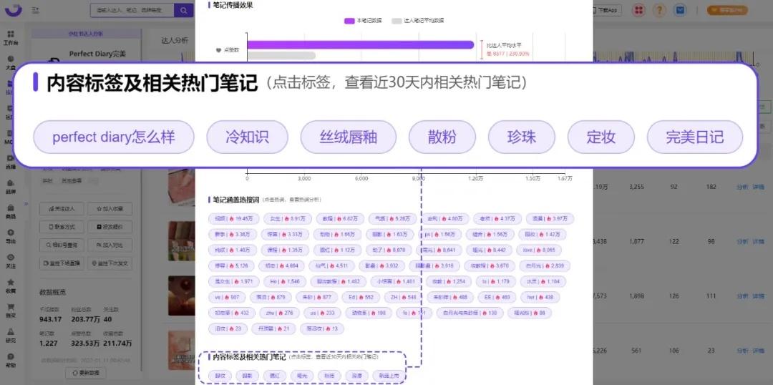
Task: Click 详情 link in the 1,898 row
Action: coord(758,296)
